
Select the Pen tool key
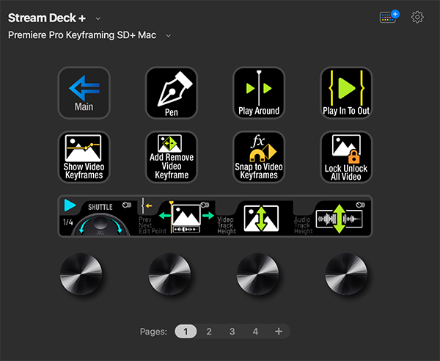pos(172,93)
